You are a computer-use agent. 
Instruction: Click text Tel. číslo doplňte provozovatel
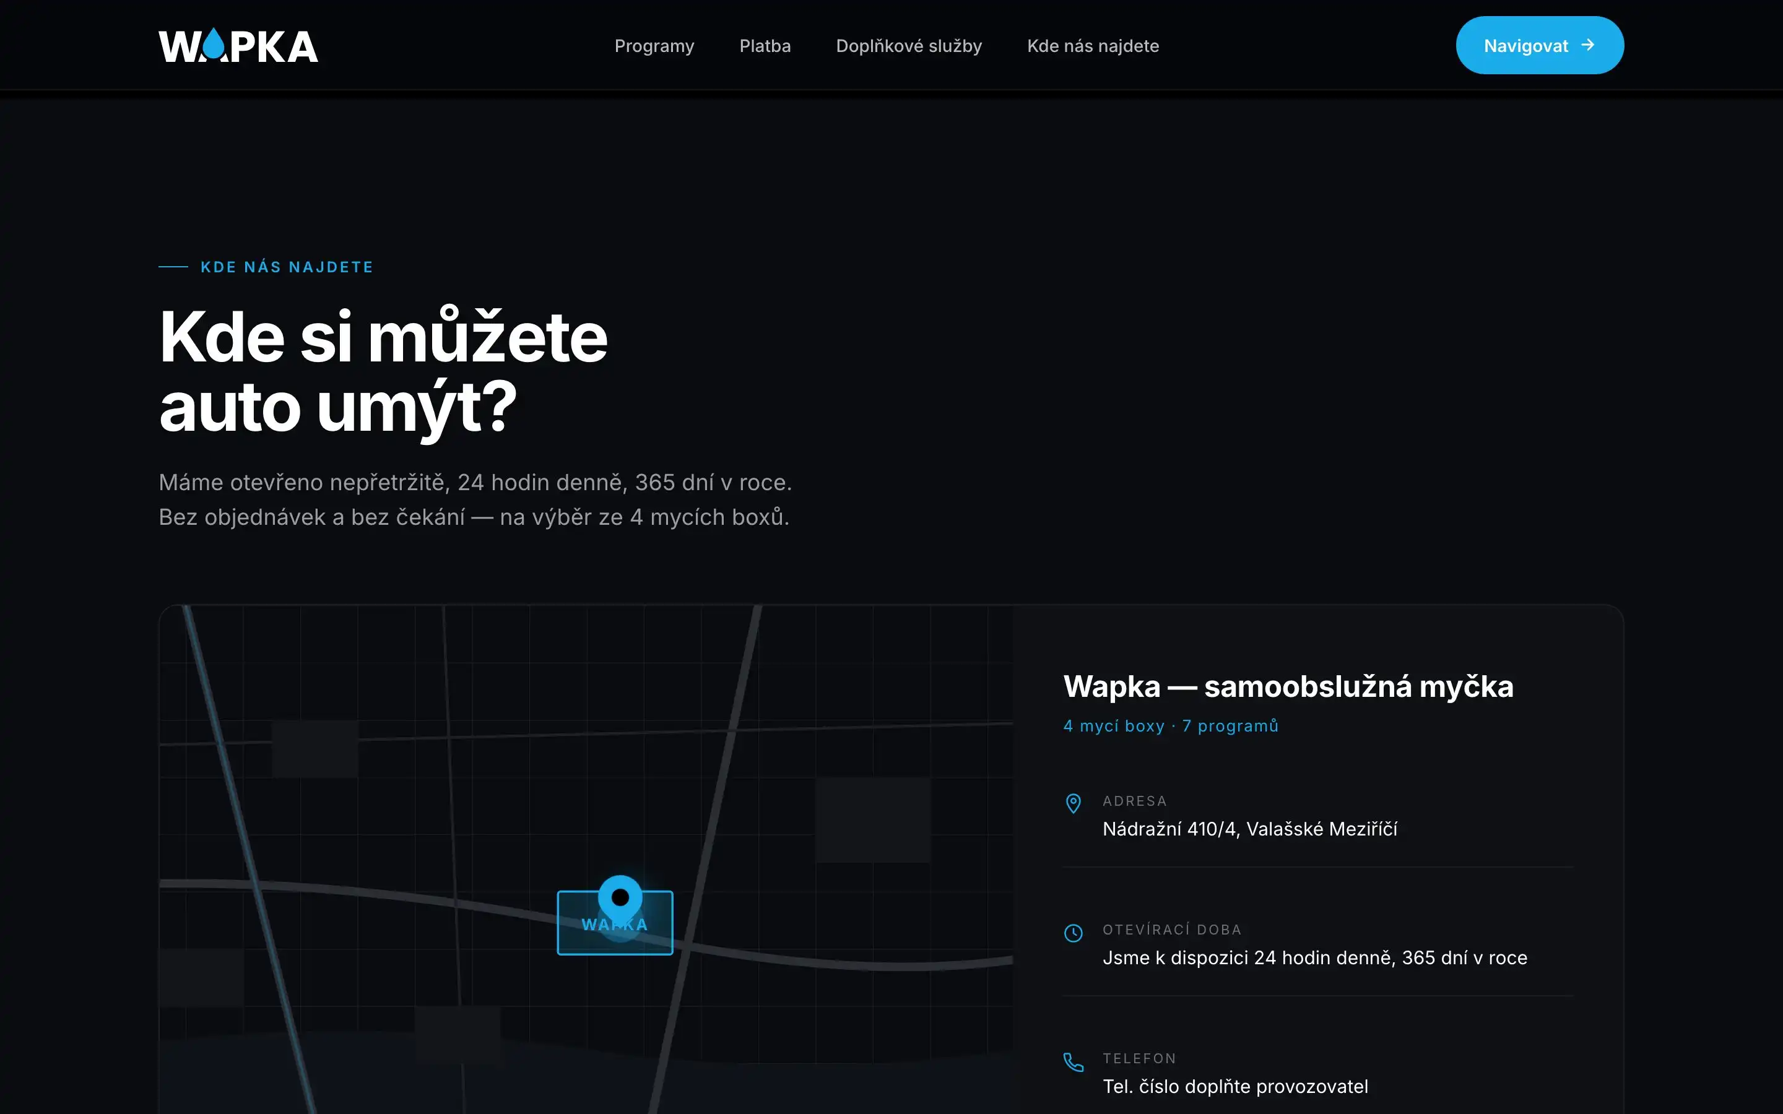(x=1235, y=1086)
